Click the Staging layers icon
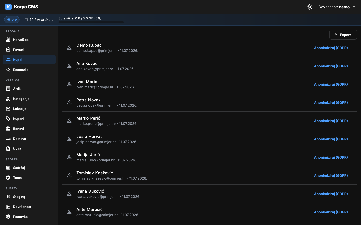361x225 pixels. click(x=8, y=197)
